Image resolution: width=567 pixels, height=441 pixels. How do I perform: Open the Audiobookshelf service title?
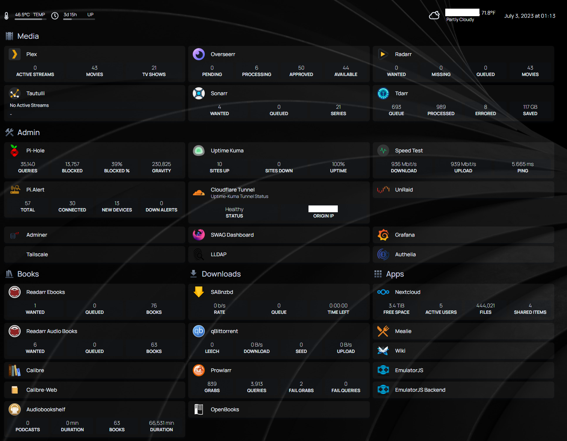tap(46, 409)
